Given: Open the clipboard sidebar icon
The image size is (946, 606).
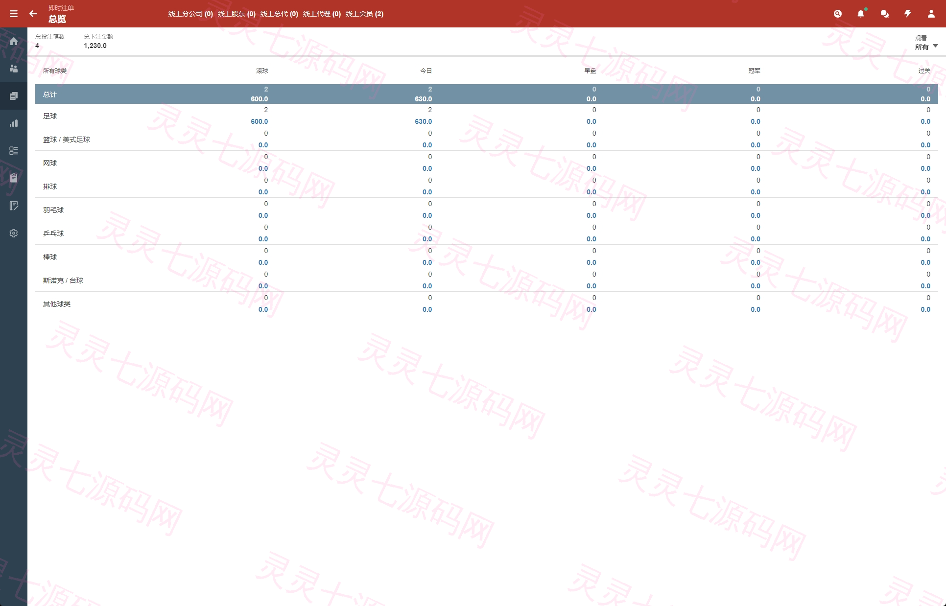Looking at the screenshot, I should [14, 178].
